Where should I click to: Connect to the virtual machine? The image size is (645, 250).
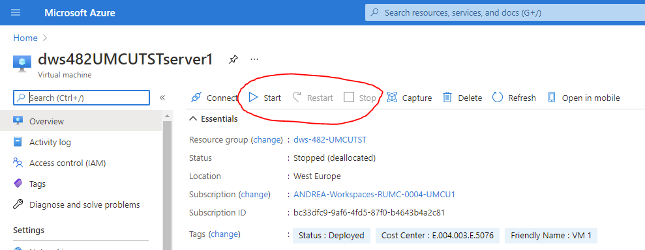tap(215, 98)
